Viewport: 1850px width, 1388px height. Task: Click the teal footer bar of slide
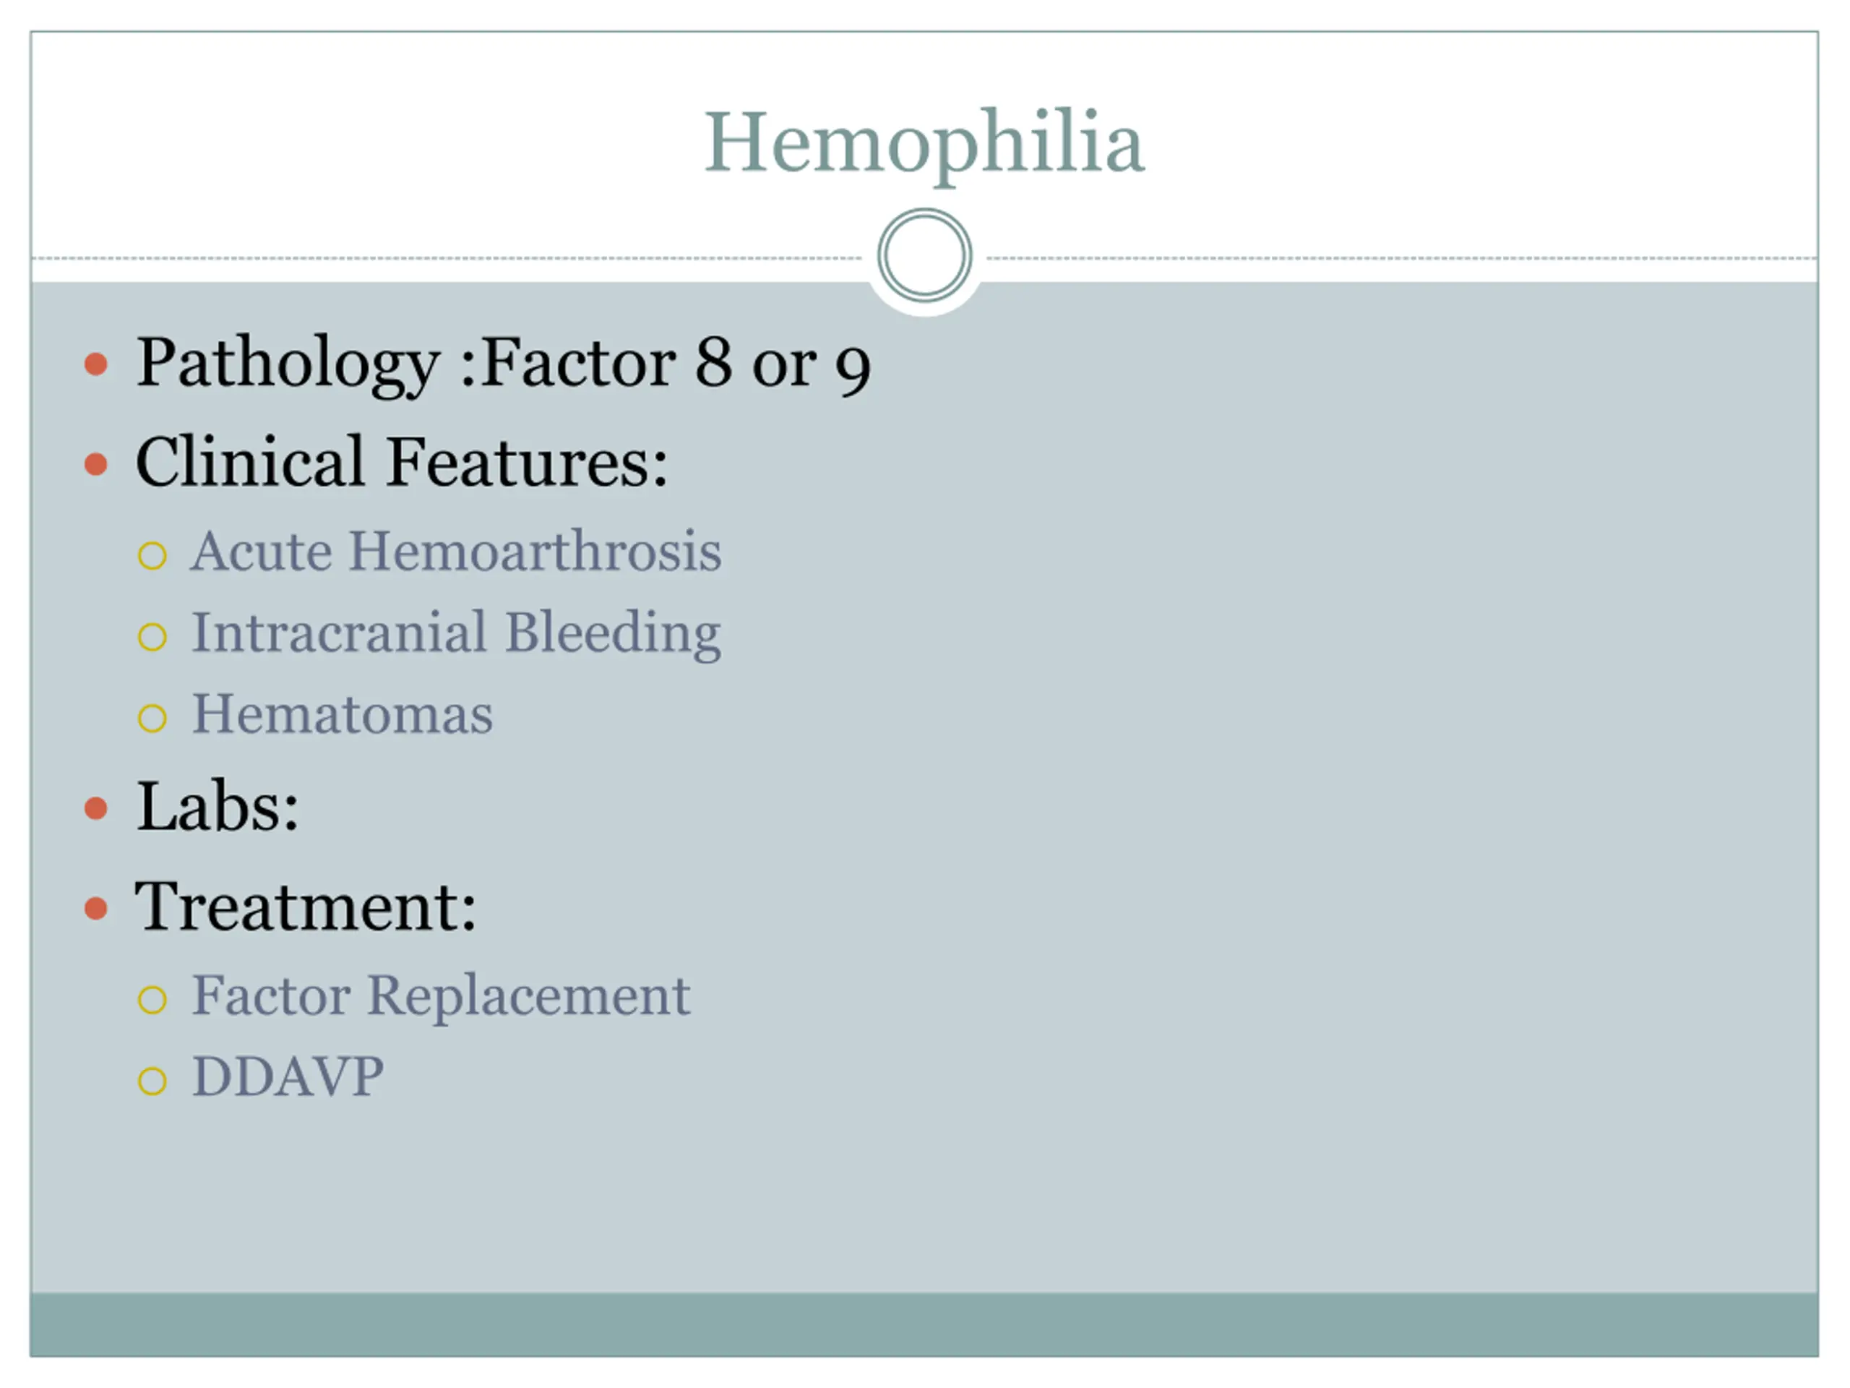point(924,1324)
